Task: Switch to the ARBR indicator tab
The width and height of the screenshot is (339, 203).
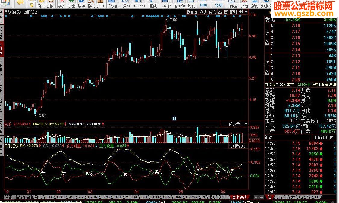Action: pyautogui.click(x=92, y=197)
